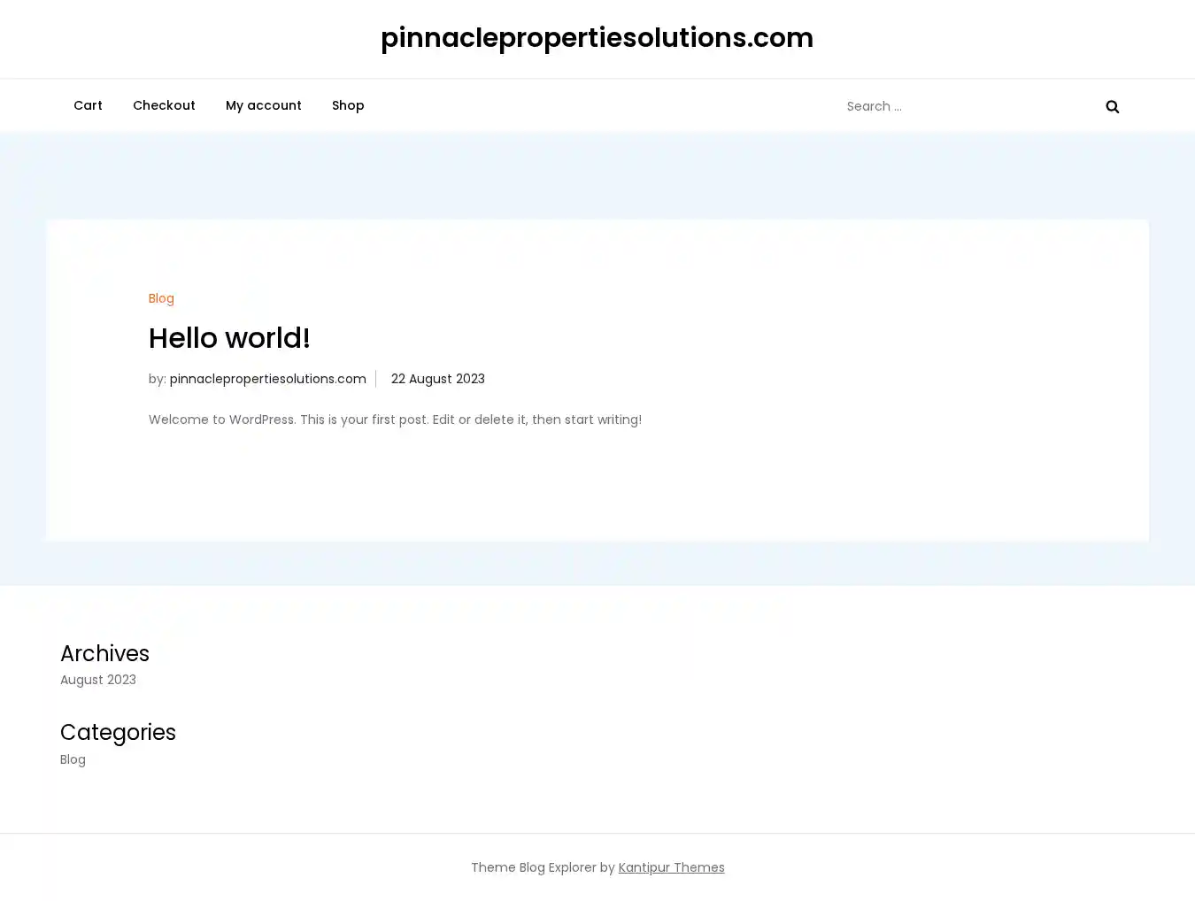Navigate to the Shop page
The width and height of the screenshot is (1195, 901).
tap(348, 105)
